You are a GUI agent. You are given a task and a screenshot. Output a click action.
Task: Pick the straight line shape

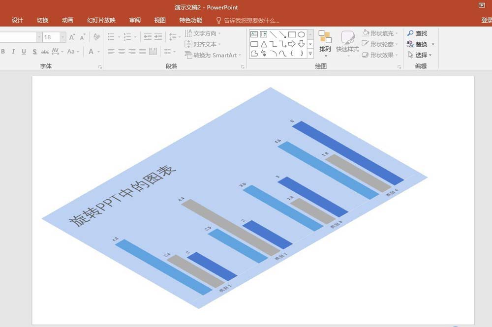pyautogui.click(x=273, y=34)
